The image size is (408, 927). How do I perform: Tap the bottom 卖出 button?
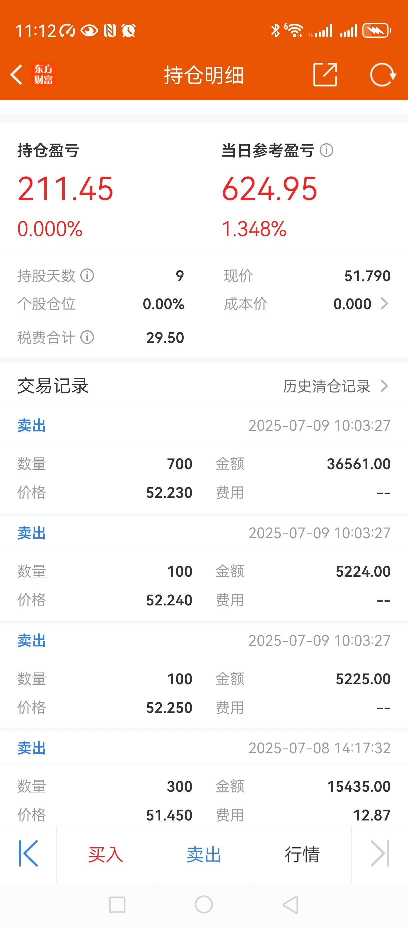pos(204,854)
